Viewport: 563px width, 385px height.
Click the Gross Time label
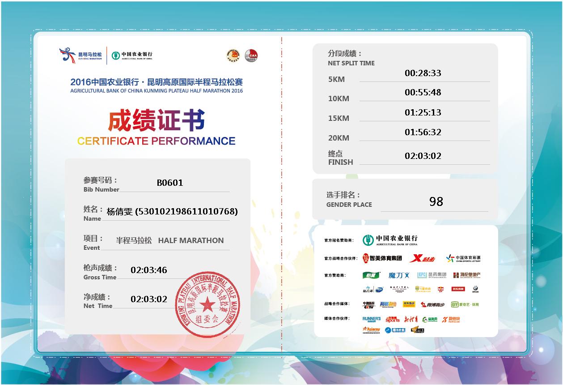tap(100, 277)
